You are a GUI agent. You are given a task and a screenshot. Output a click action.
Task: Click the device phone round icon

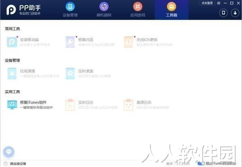(x=223, y=13)
